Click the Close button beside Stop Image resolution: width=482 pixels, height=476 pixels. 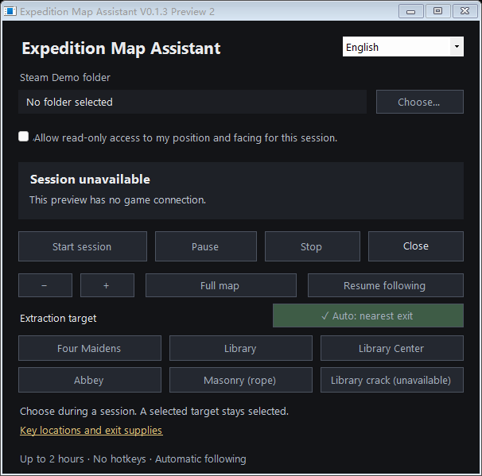(416, 246)
